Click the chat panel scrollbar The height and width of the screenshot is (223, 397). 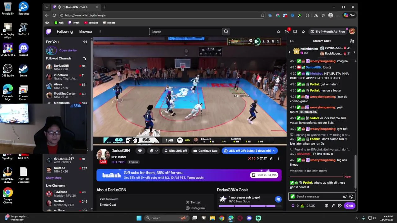(355, 171)
